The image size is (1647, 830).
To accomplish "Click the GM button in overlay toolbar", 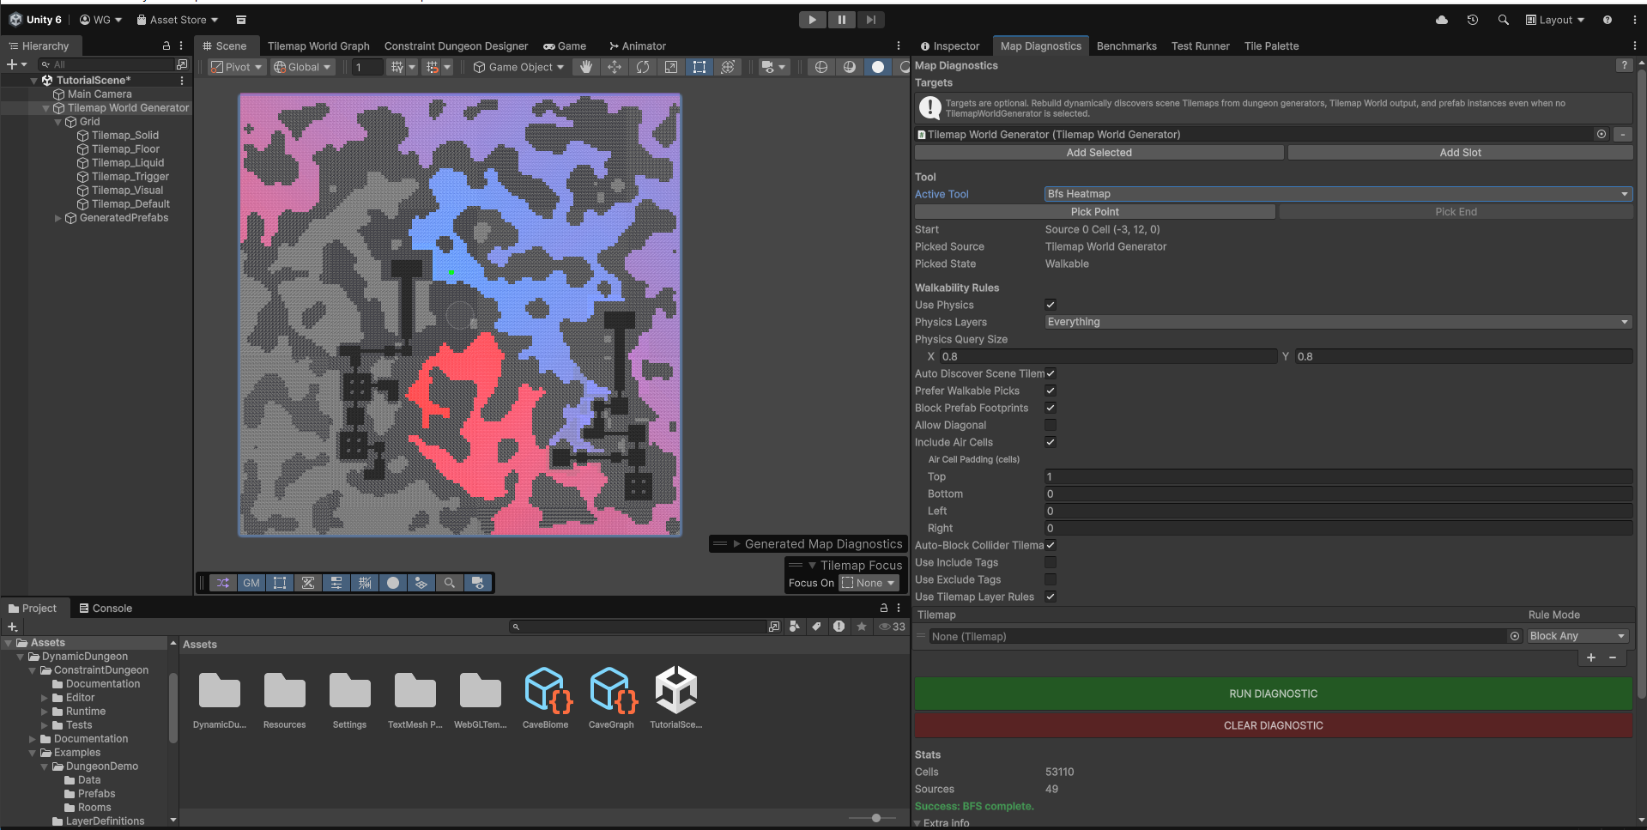I will click(x=251, y=583).
